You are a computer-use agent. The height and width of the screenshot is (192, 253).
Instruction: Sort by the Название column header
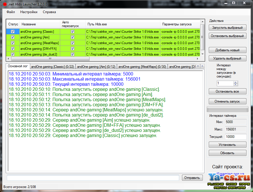coord(40,24)
